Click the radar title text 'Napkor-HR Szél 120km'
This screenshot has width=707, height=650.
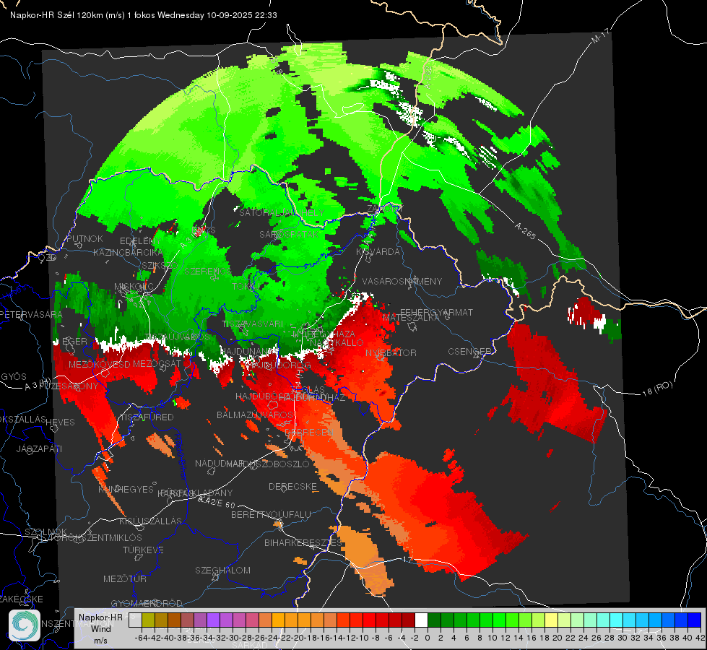[x=56, y=15]
